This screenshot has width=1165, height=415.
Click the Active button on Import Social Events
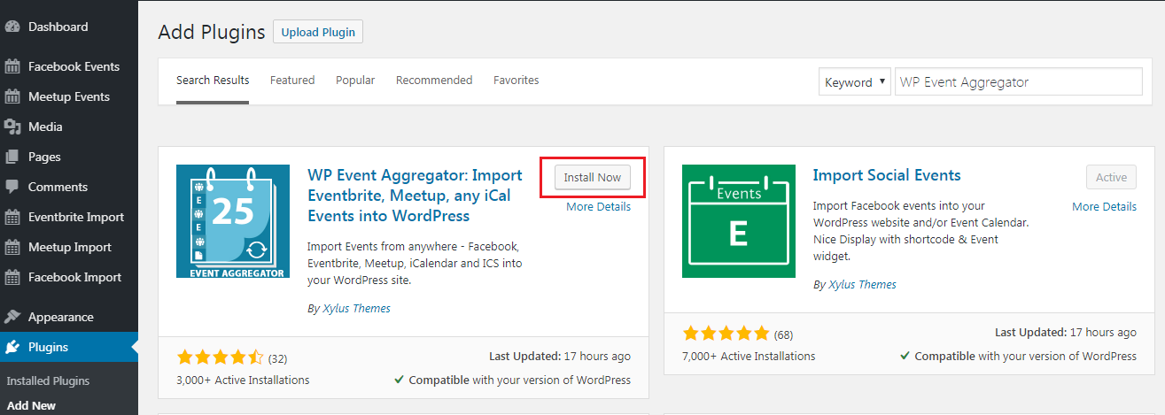coord(1111,178)
